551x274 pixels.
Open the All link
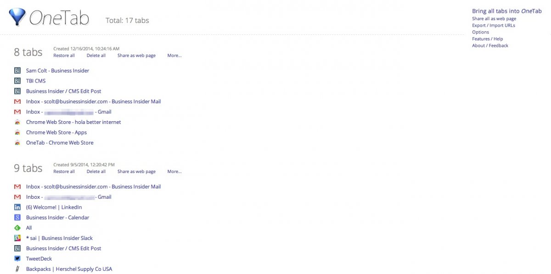29,228
